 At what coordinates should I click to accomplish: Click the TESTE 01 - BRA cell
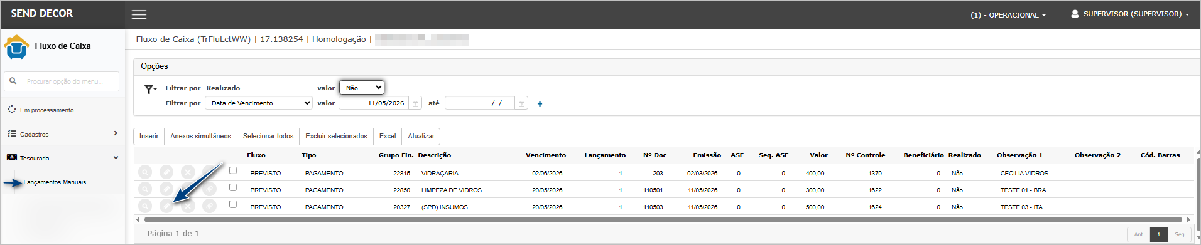click(1023, 190)
